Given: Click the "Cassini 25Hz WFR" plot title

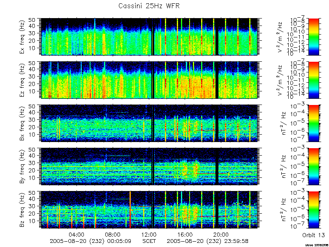Looking at the screenshot, I should (x=149, y=6).
